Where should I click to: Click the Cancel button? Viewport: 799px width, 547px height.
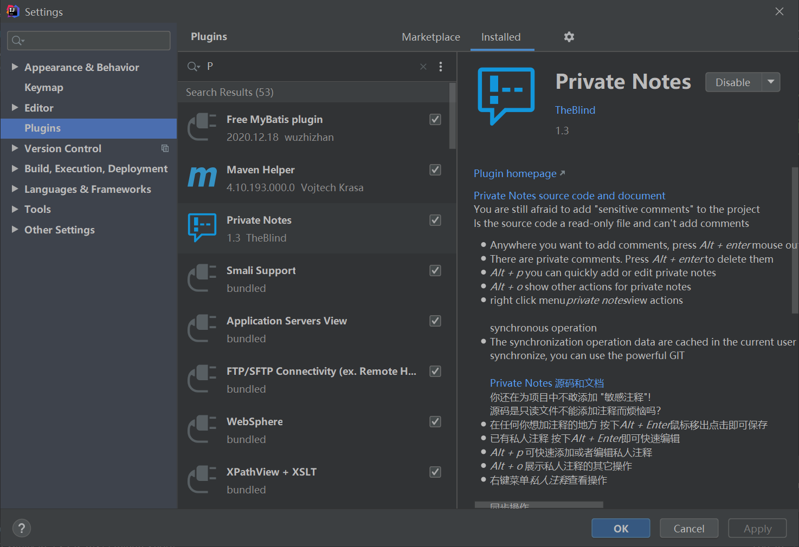[689, 528]
